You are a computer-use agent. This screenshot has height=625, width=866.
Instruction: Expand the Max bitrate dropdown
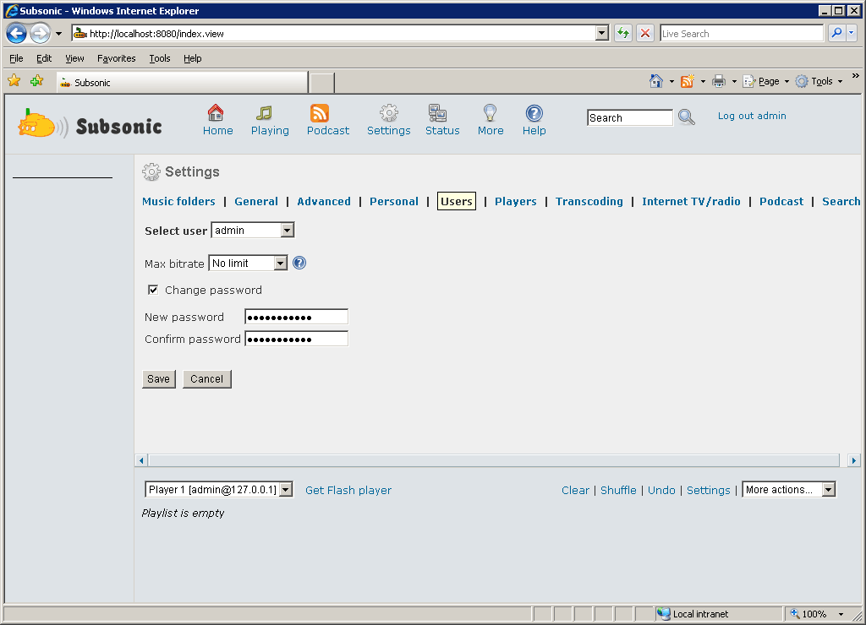pos(281,264)
